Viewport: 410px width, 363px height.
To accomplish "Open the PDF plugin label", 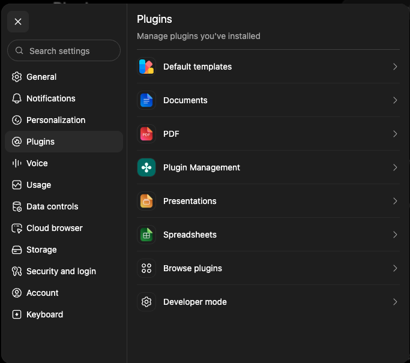I will (171, 134).
